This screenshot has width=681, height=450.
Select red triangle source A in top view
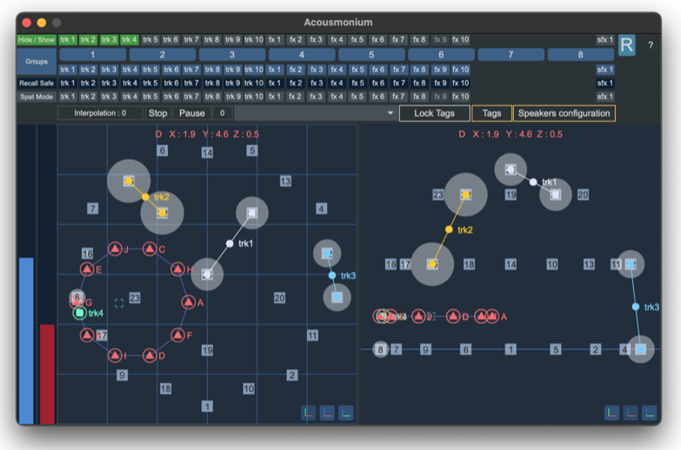[x=189, y=303]
